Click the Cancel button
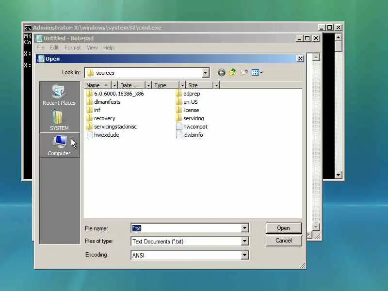 [x=284, y=241]
